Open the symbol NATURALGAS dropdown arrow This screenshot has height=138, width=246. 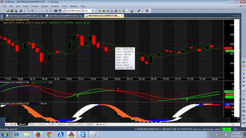click(82, 11)
